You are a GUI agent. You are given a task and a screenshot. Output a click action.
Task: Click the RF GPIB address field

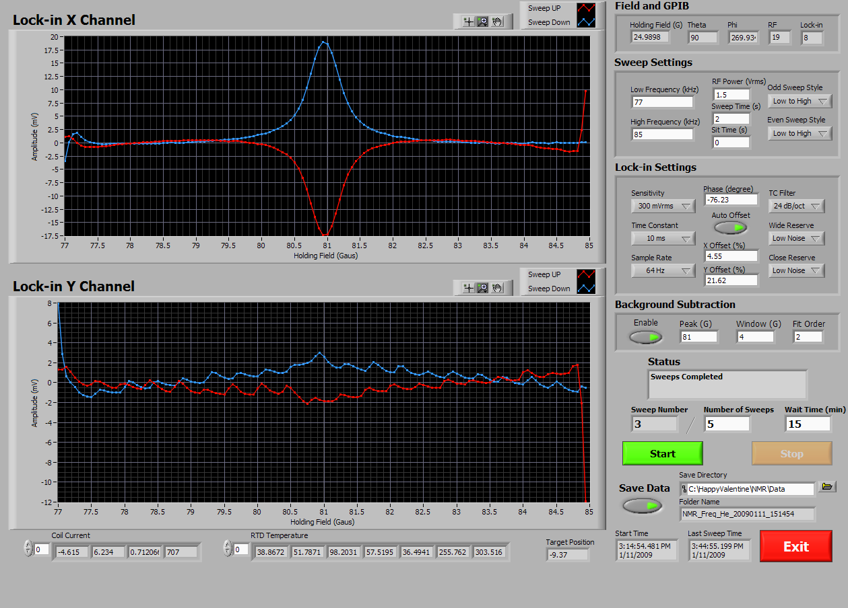(x=780, y=38)
